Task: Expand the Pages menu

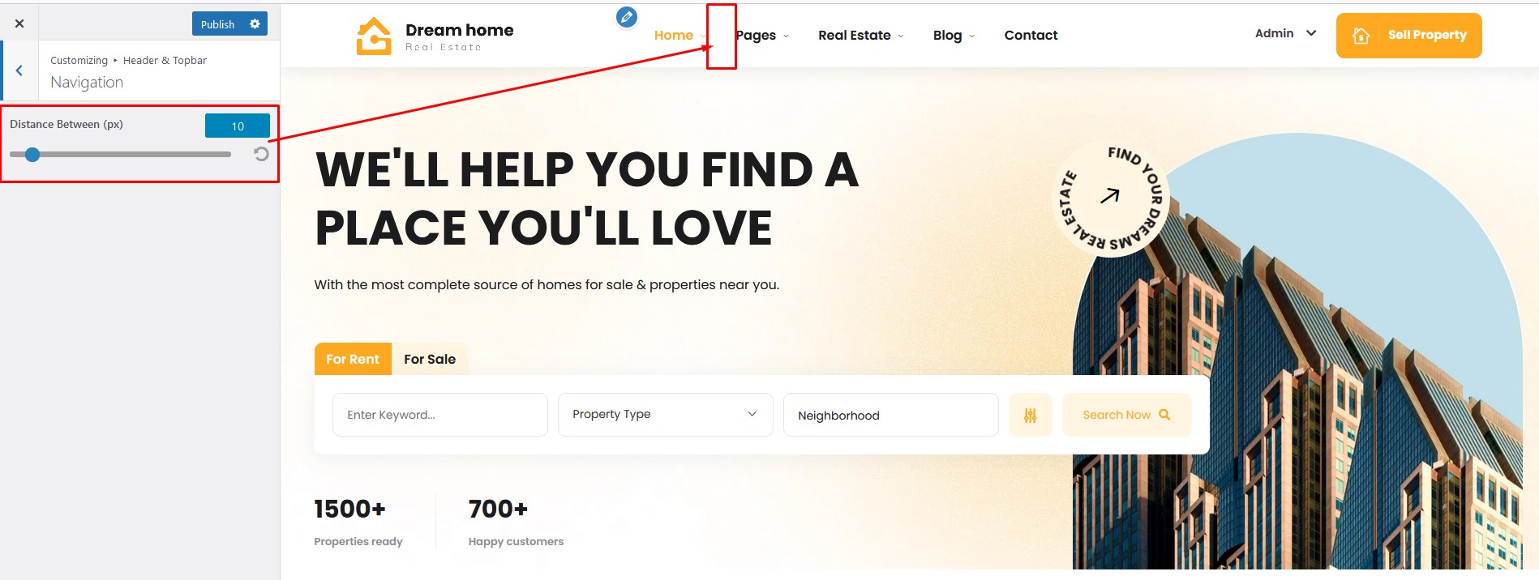Action: coord(762,36)
